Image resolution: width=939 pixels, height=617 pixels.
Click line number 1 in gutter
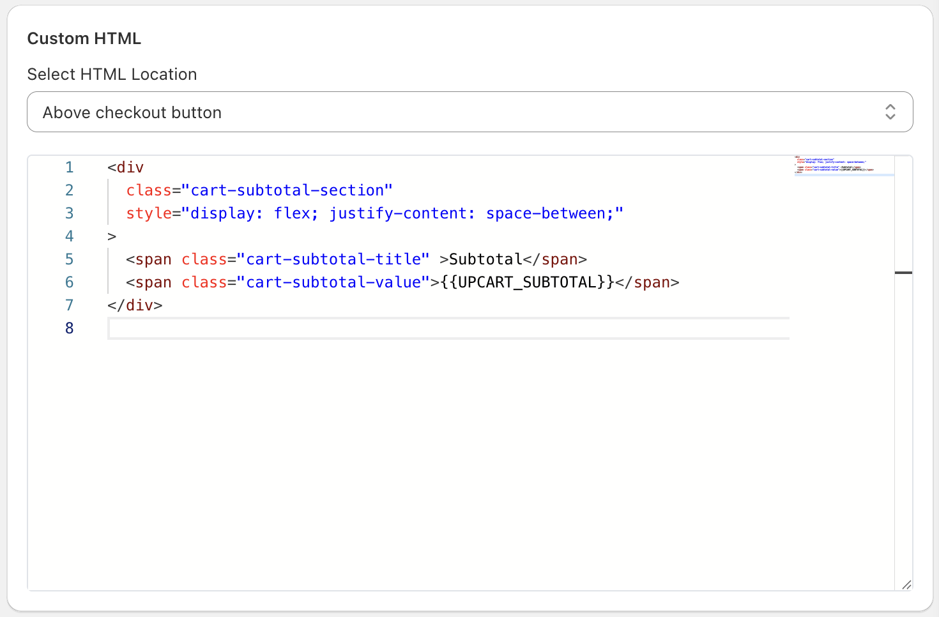(69, 167)
